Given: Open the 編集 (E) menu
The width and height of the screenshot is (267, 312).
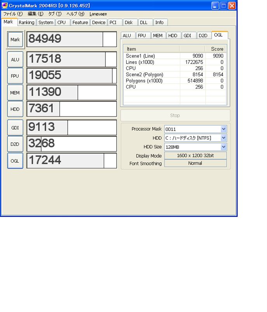Looking at the screenshot, I should coord(35,14).
